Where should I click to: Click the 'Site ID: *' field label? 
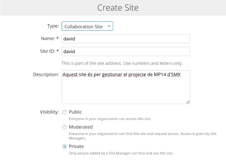pos(49,51)
